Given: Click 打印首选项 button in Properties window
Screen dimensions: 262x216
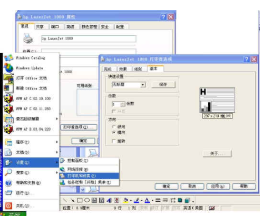Looking at the screenshot, I should coord(79,127).
